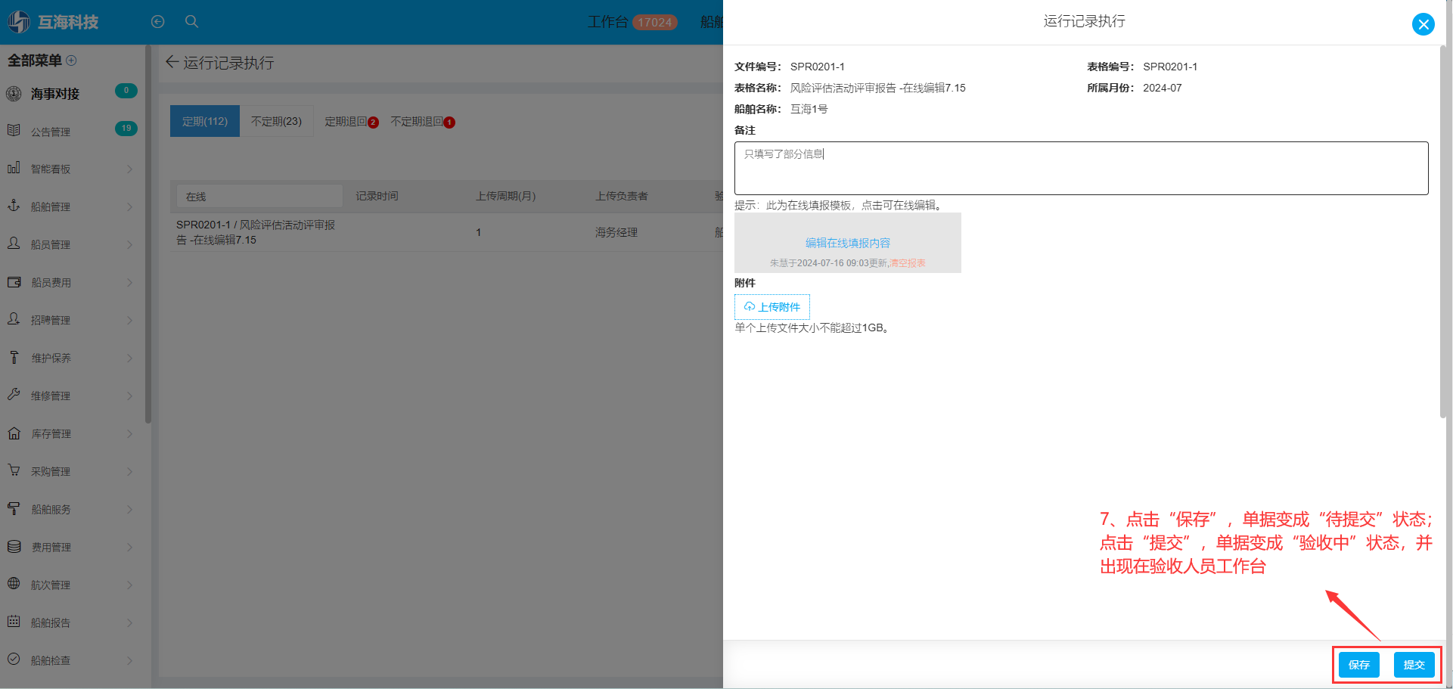1453x689 pixels.
Task: Click the back circle arrow icon in header
Action: [157, 22]
